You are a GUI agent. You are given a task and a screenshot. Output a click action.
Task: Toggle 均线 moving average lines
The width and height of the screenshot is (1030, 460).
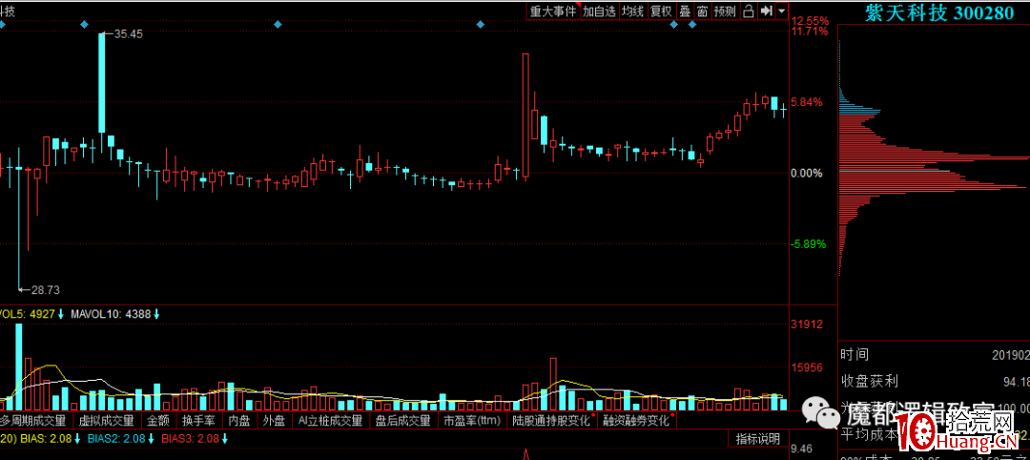click(632, 10)
